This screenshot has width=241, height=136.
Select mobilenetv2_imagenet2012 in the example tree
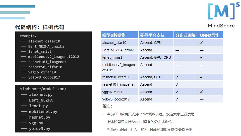pos(54,57)
